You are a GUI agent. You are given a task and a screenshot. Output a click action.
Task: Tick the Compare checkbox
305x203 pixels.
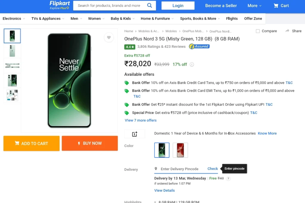click(258, 31)
